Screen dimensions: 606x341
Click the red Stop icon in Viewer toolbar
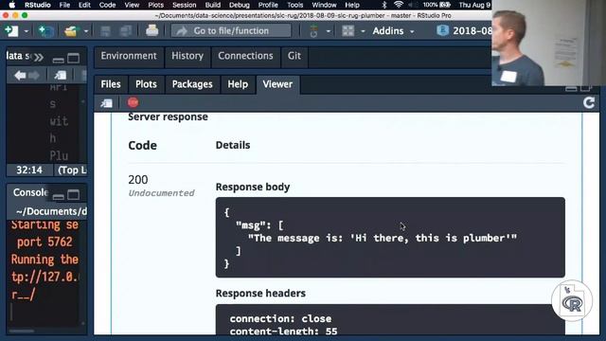pos(133,102)
